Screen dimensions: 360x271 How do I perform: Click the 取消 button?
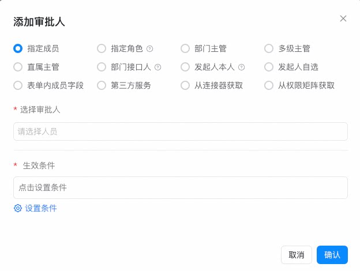297,255
